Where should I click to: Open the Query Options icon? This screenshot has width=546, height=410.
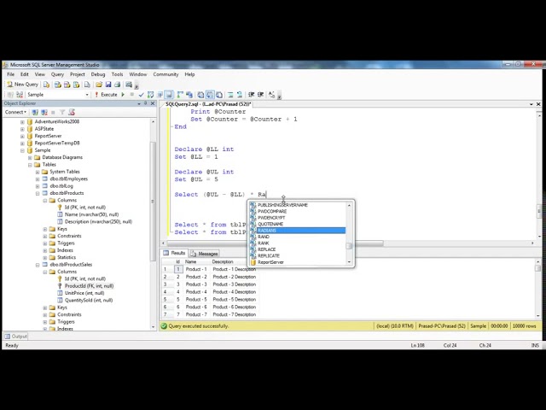click(160, 95)
